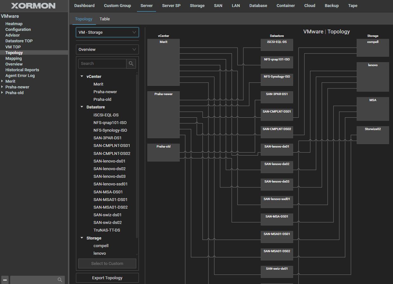Open the Storage top menu
Viewport: 393px width, 284px height.
197,6
